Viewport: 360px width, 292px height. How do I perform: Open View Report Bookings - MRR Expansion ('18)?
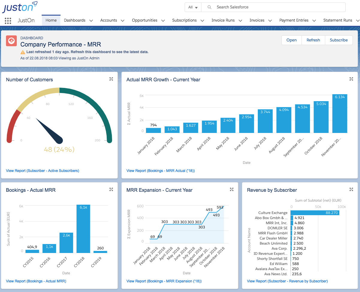[164, 281]
